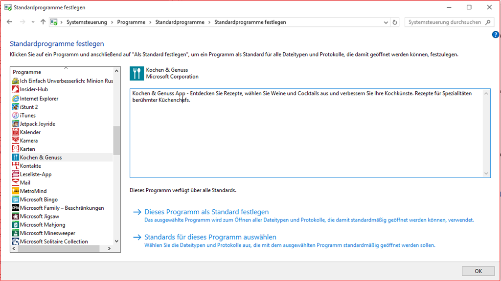This screenshot has height=281, width=501.
Task: Select the Microsoft Minesweeper icon
Action: (x=15, y=233)
